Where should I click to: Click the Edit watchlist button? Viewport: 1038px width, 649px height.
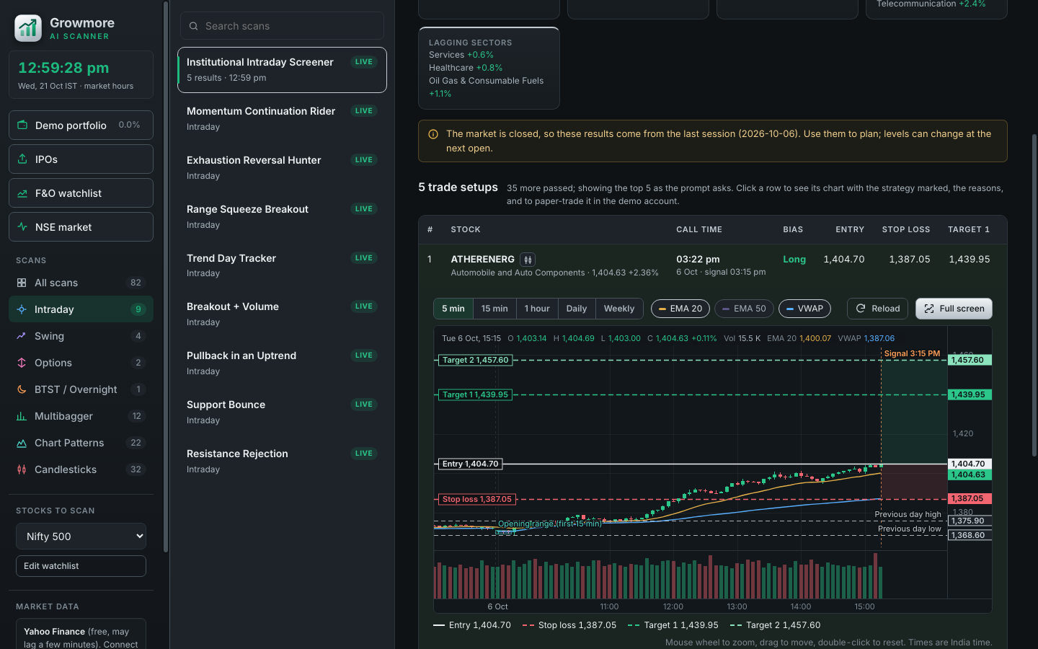[81, 566]
